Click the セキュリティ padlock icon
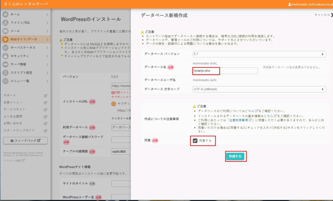The width and height of the screenshot is (333, 201). pyautogui.click(x=6, y=56)
